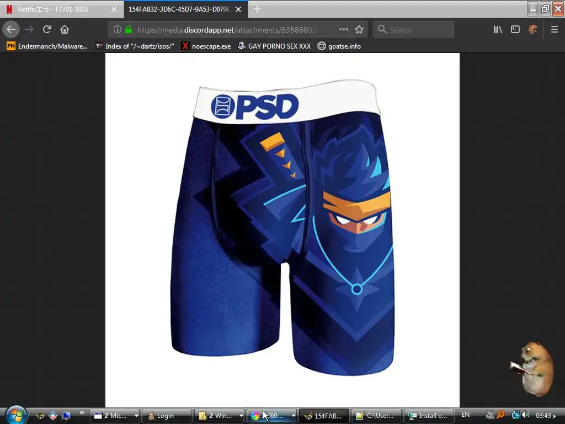Reload the current page
Screen dimensions: 565x424
coord(47,29)
